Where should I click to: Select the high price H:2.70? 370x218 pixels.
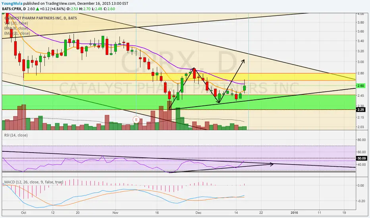pyautogui.click(x=85, y=9)
